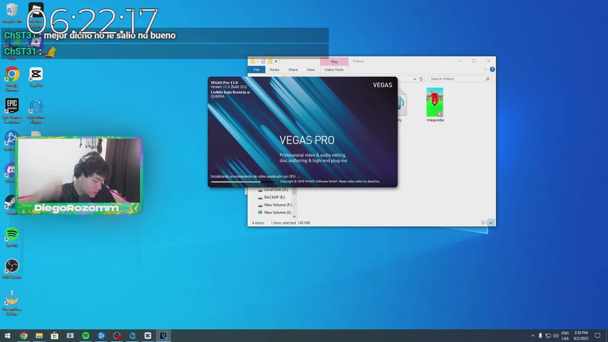Image resolution: width=608 pixels, height=342 pixels.
Task: Switch to details view in Explorer status bar
Action: tap(484, 222)
